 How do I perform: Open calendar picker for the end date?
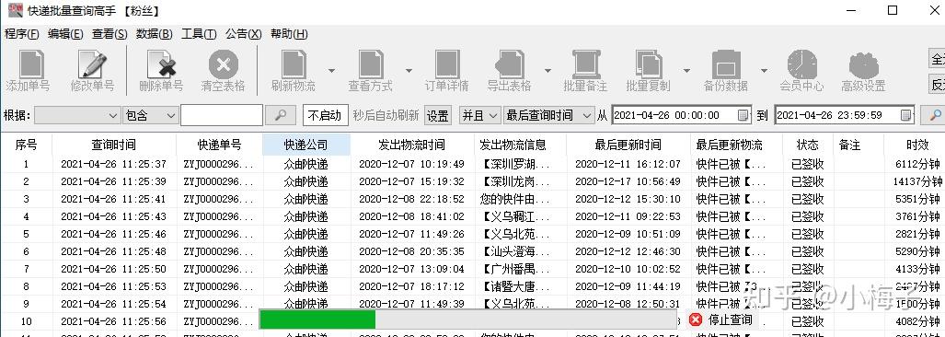point(906,114)
